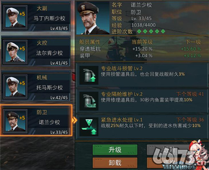The height and width of the screenshot is (170, 209).
Task: Select the 紧急进水处理 skill icon
Action: (x=89, y=127)
